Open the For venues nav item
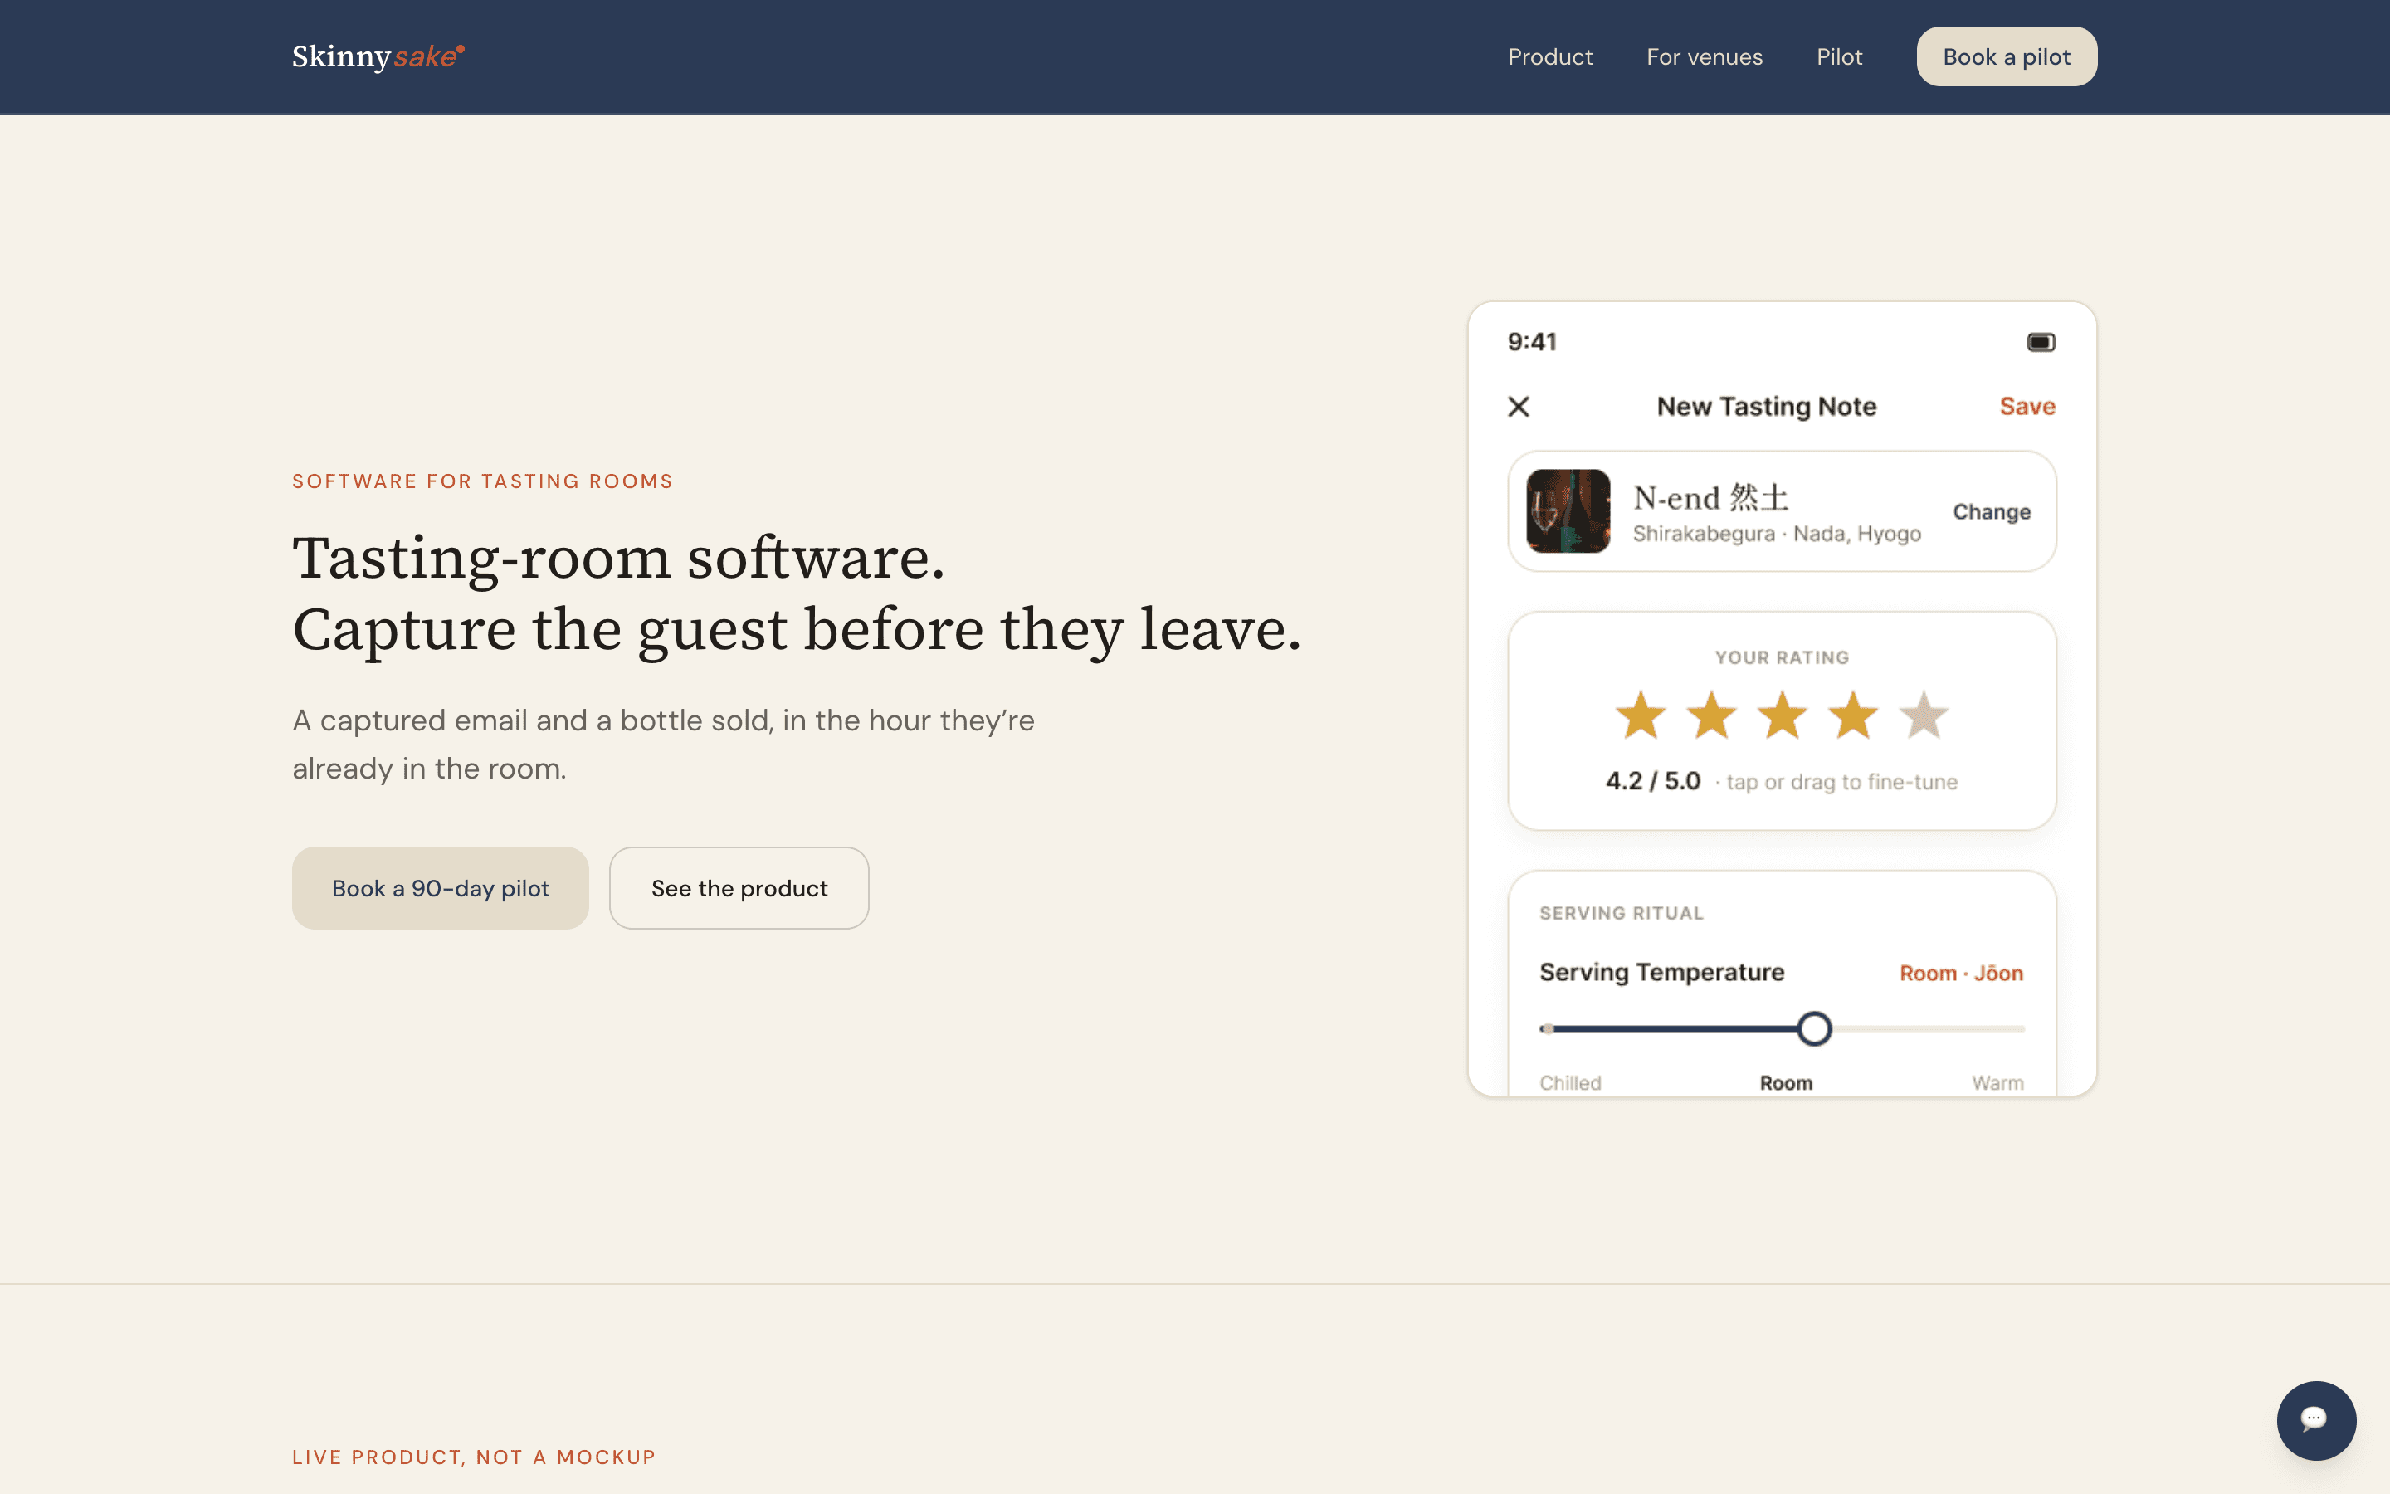 (x=1704, y=57)
